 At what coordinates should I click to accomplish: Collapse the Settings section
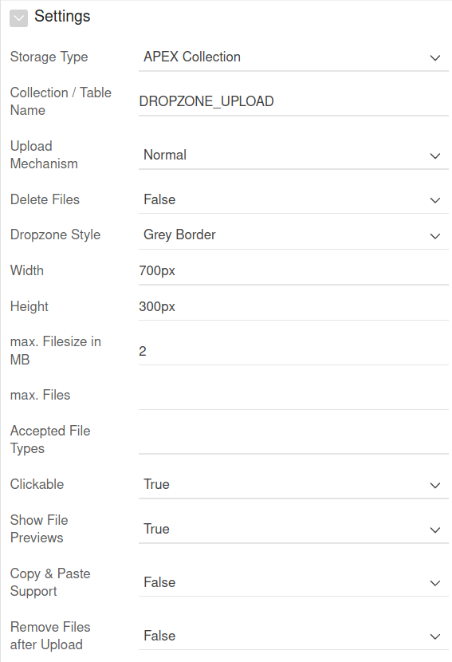[18, 18]
